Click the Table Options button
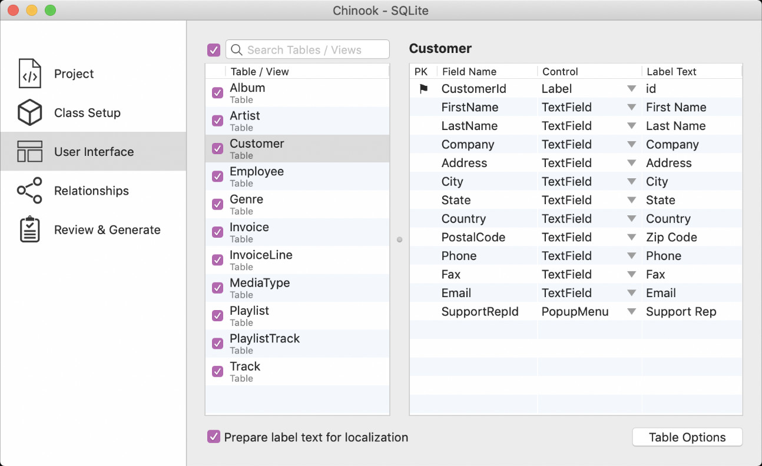The image size is (762, 466). click(687, 437)
